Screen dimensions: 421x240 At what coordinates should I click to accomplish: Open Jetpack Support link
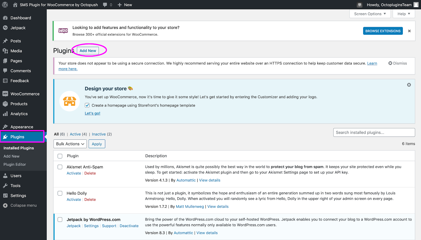[109, 226]
